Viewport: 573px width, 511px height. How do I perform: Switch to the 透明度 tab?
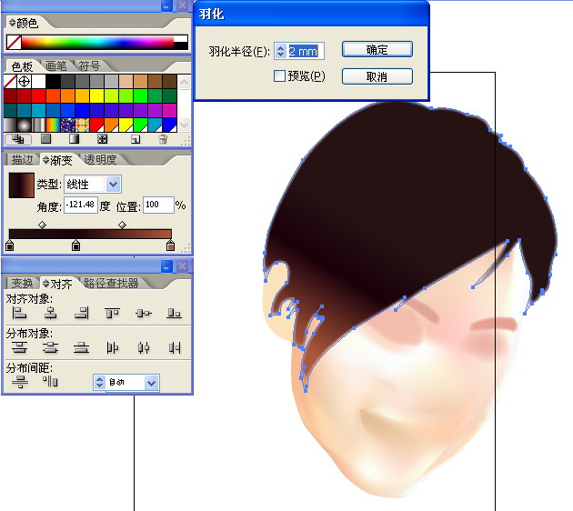[x=100, y=160]
